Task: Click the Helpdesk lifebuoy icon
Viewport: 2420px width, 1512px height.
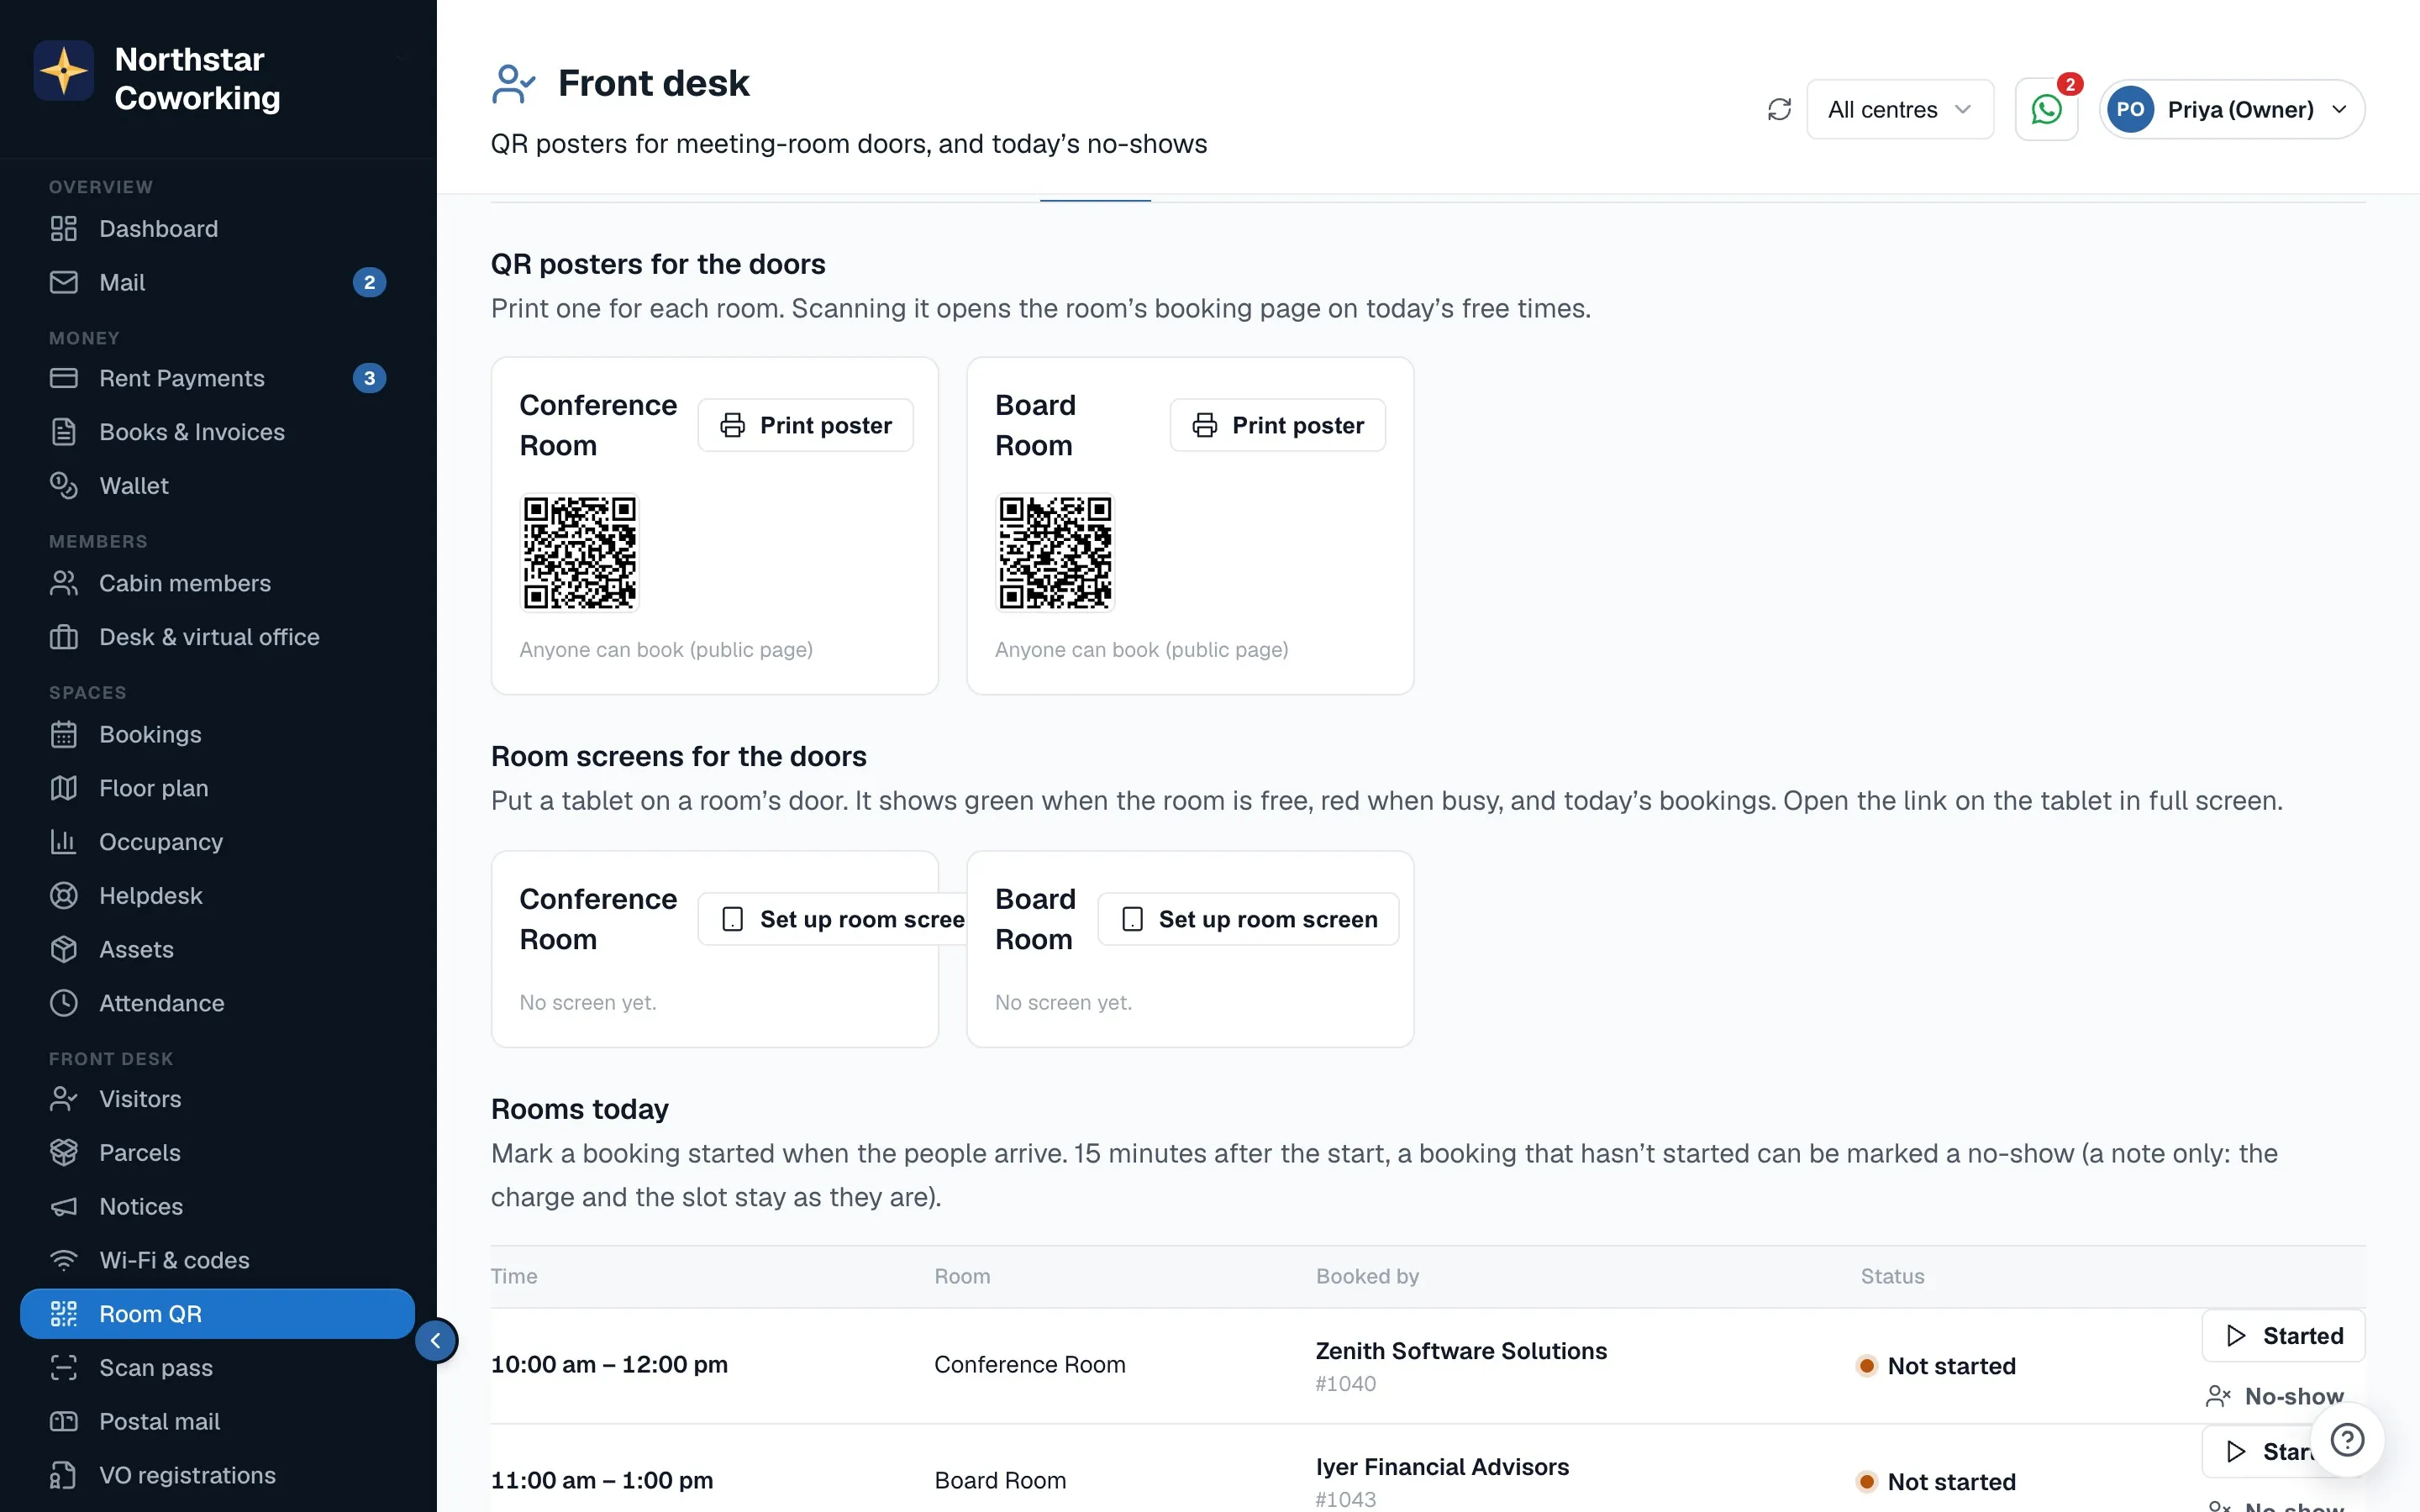Action: [64, 896]
